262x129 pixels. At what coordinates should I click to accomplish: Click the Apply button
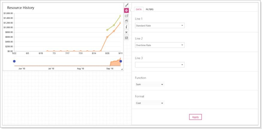(x=195, y=117)
